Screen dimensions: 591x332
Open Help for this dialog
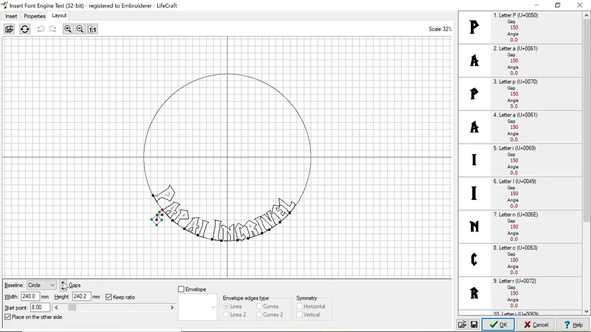pos(573,325)
